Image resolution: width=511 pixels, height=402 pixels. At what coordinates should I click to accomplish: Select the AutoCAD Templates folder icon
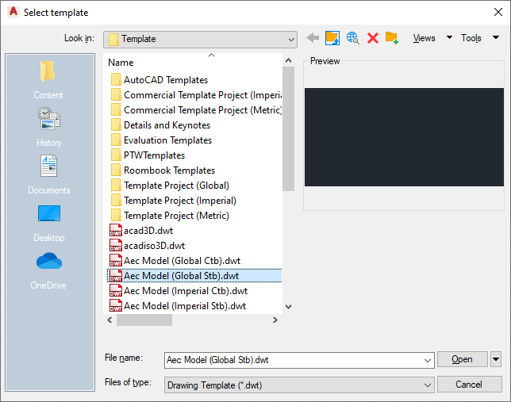tap(116, 80)
